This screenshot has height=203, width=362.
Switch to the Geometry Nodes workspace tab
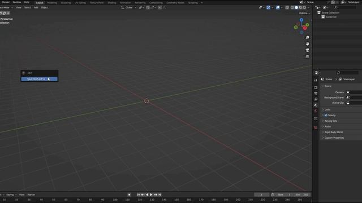click(x=175, y=3)
